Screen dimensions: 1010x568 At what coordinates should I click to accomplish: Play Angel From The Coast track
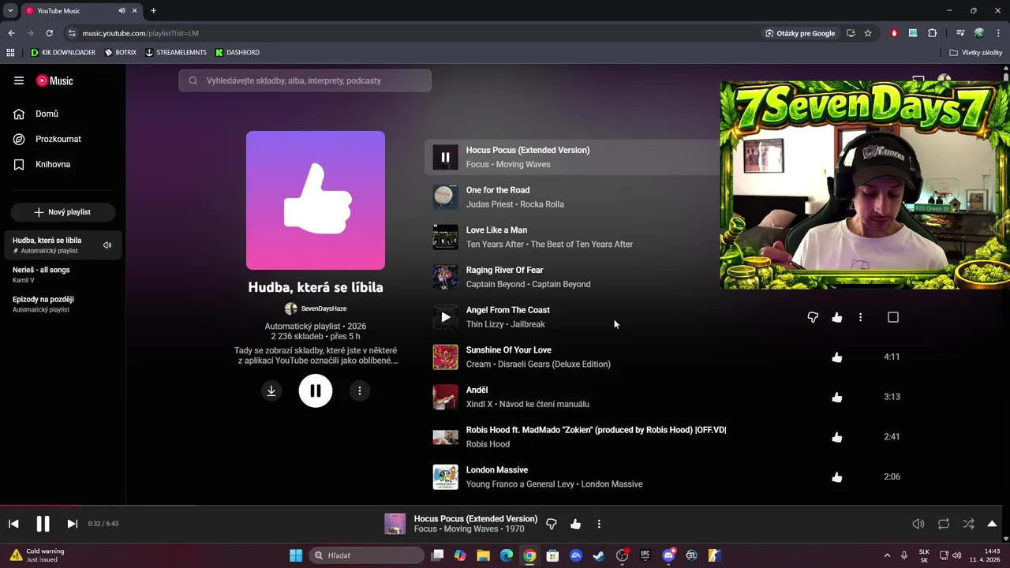click(x=445, y=317)
